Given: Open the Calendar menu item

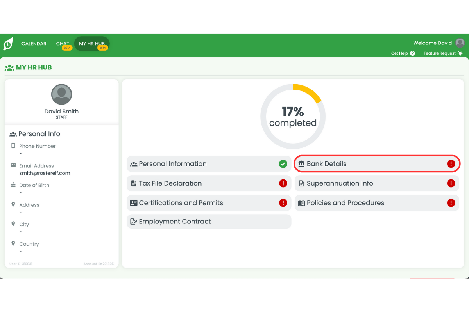Looking at the screenshot, I should tap(34, 44).
